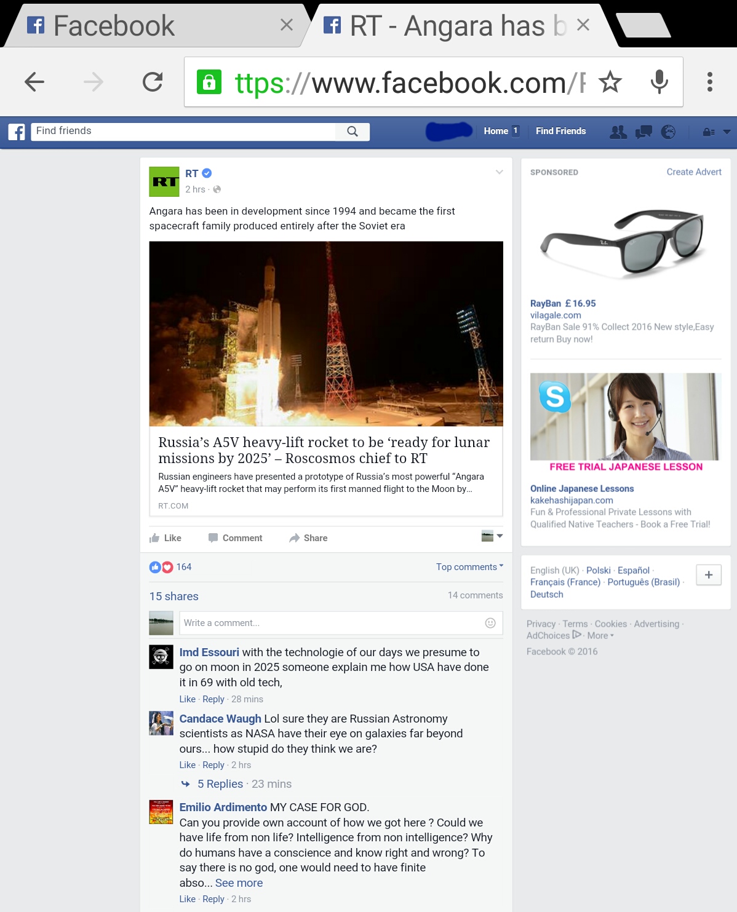Image resolution: width=737 pixels, height=912 pixels.
Task: Bookmark page with the star icon
Action: pyautogui.click(x=610, y=82)
